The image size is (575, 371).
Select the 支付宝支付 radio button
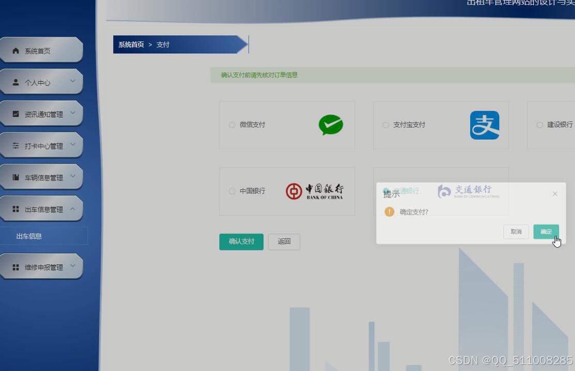(386, 125)
